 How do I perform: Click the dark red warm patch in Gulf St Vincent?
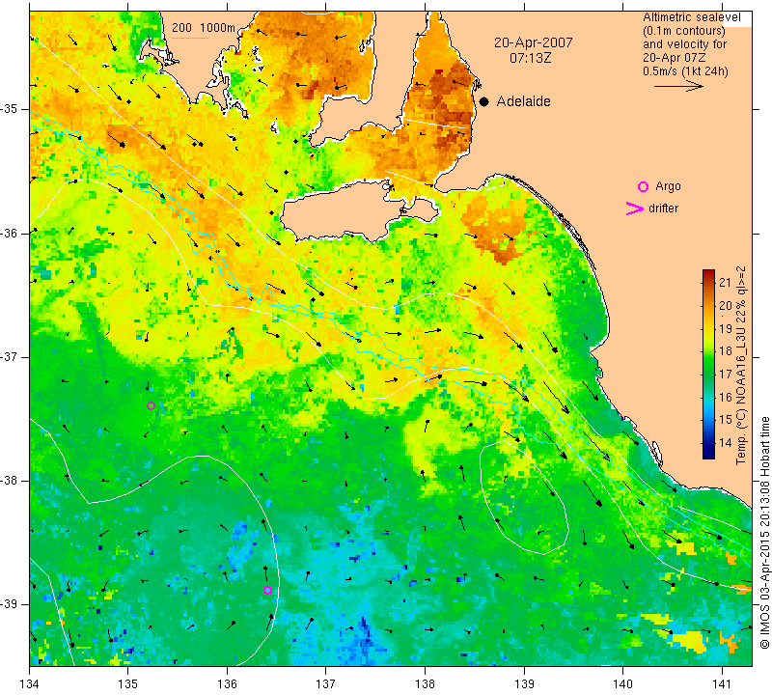pos(451,106)
